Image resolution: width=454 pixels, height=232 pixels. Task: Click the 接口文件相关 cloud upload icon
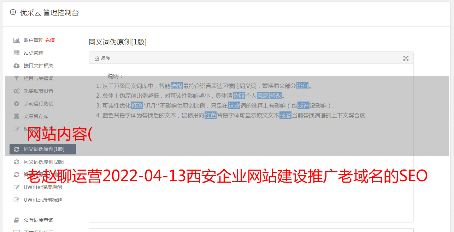pos(16,66)
